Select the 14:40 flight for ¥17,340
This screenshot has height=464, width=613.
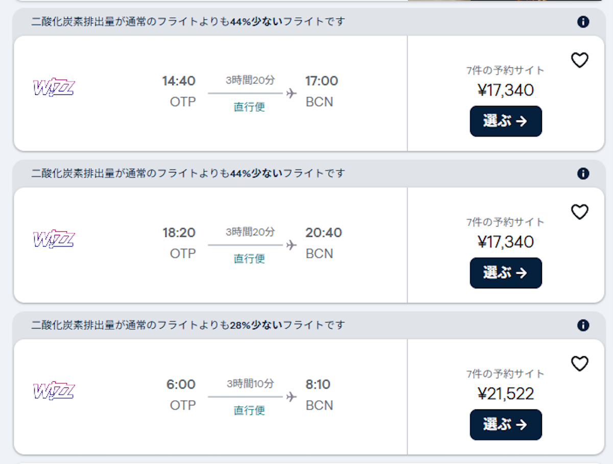506,121
